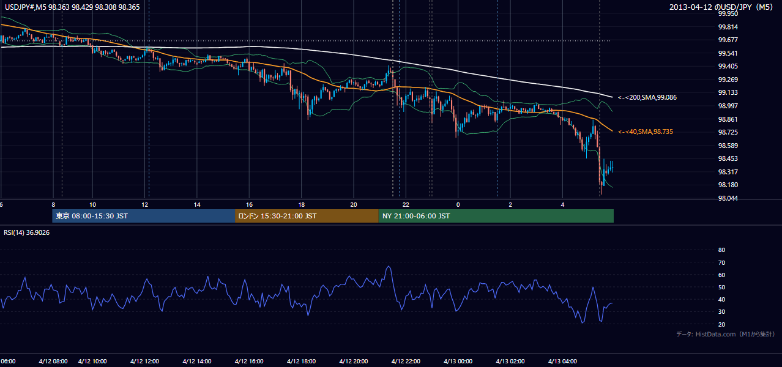
Task: Click hour tick 18 under price chart
Action: pyautogui.click(x=302, y=204)
